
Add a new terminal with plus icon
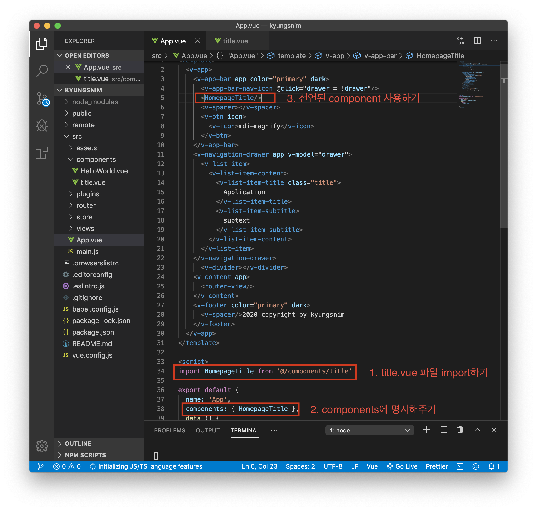[x=427, y=430]
